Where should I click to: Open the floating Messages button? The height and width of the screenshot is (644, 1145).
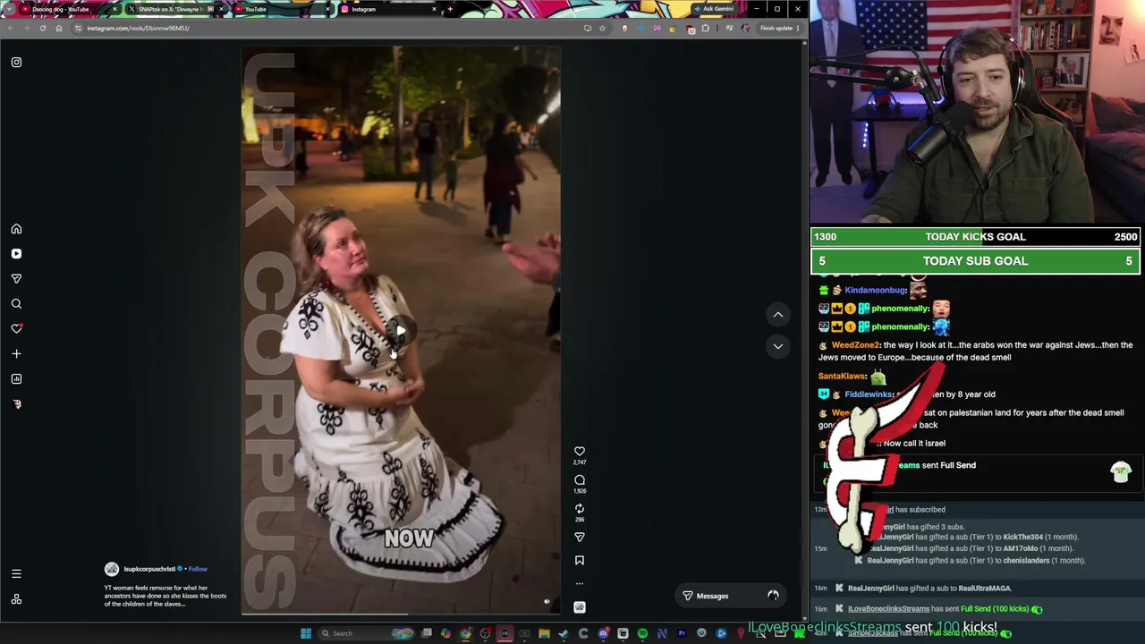click(731, 596)
